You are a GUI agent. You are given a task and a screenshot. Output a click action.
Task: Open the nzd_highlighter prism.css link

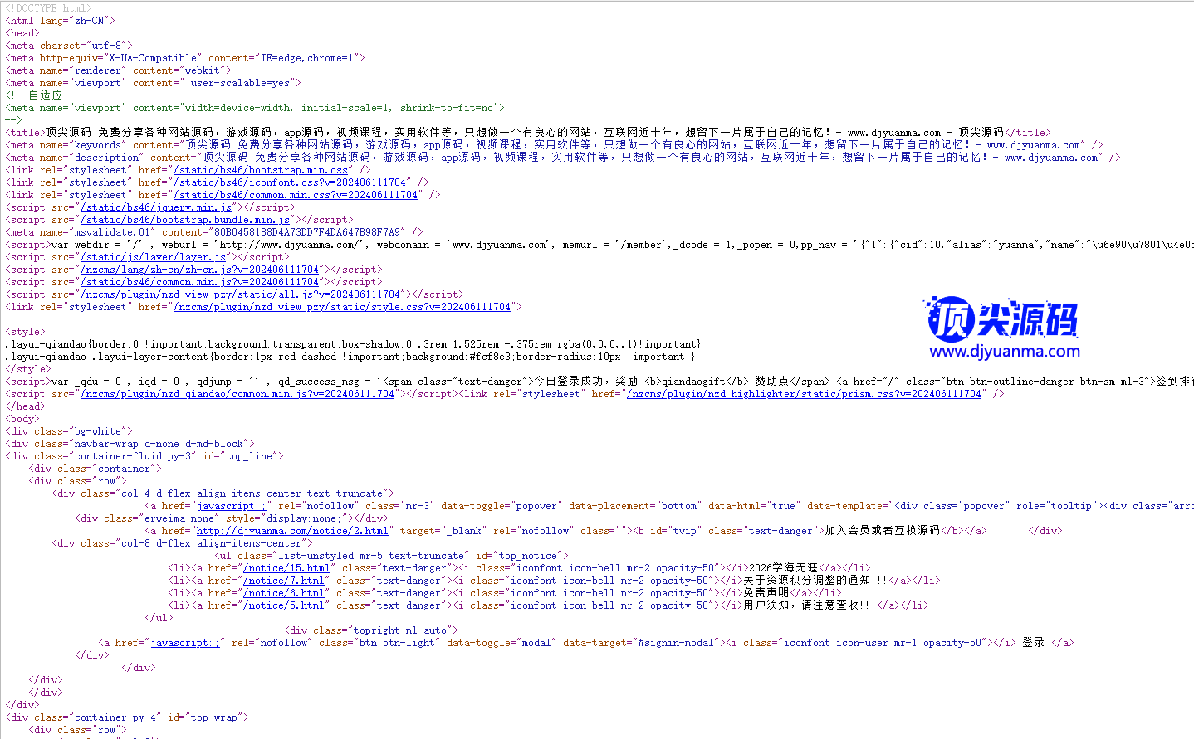(x=804, y=394)
